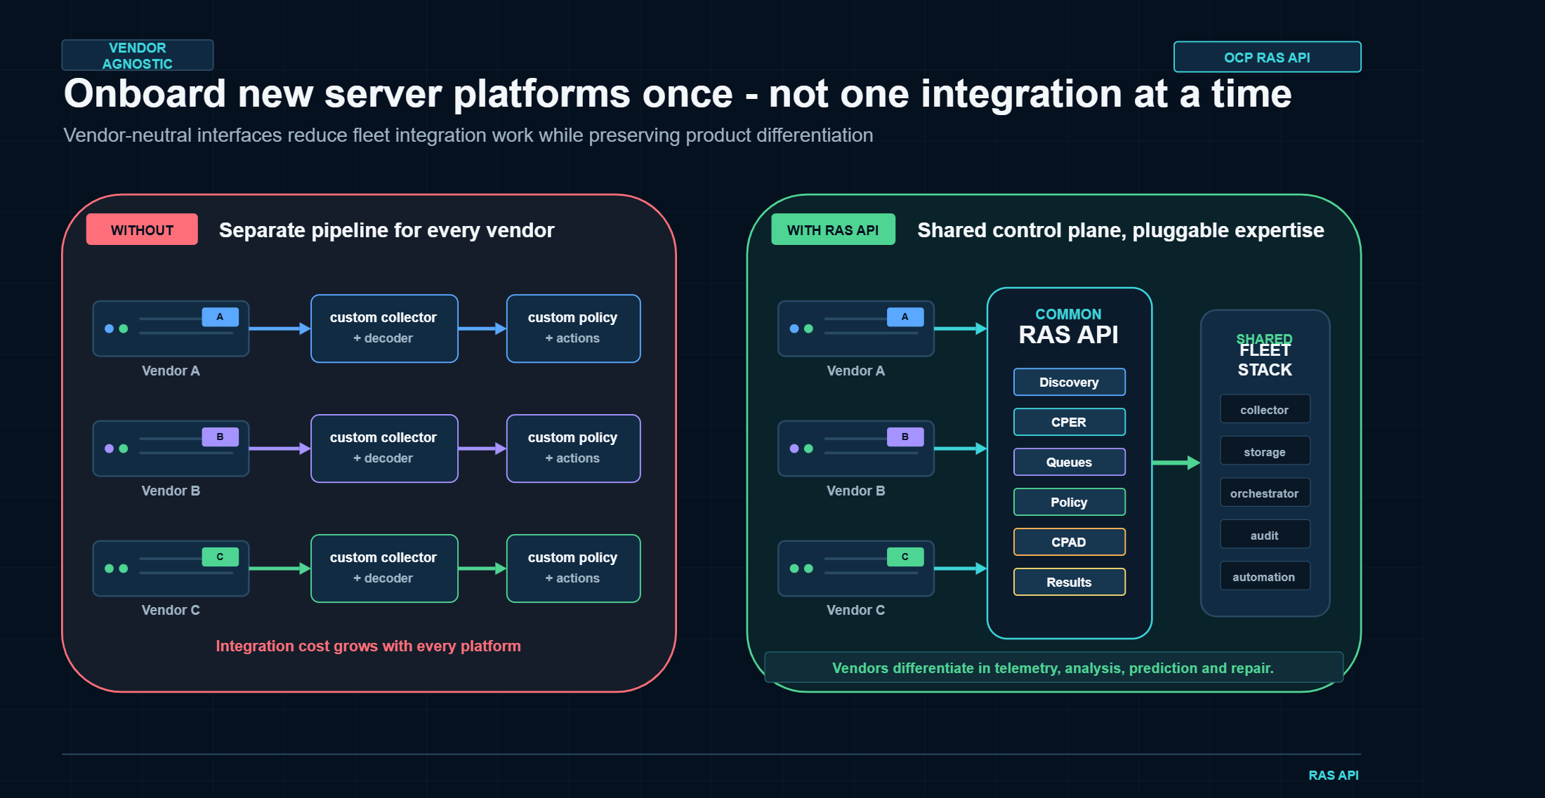
Task: Select the Discovery API block
Action: (x=1069, y=382)
